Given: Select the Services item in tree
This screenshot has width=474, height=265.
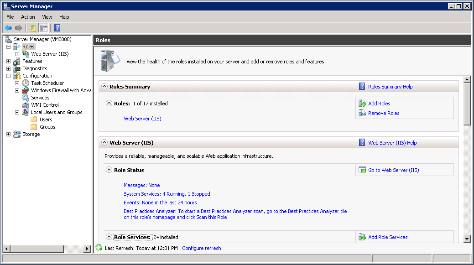Looking at the screenshot, I should 40,98.
